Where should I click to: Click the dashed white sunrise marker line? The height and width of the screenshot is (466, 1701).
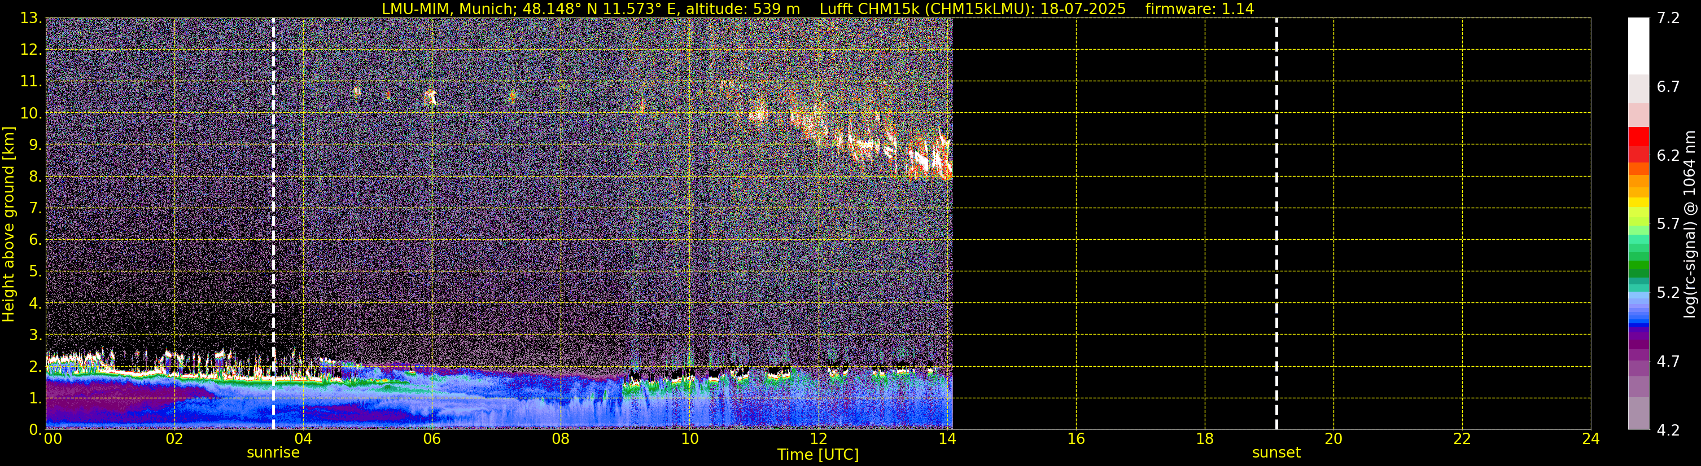pyautogui.click(x=273, y=224)
